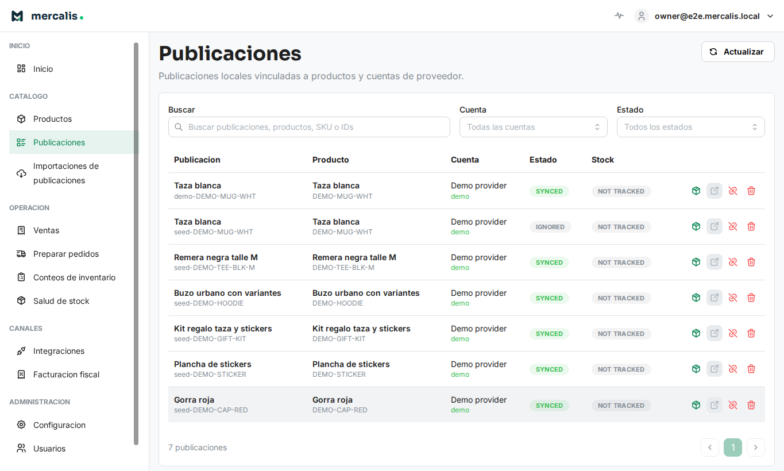This screenshot has width=784, height=471.
Task: Open Conteos de inventario in sidebar
Action: pyautogui.click(x=74, y=277)
